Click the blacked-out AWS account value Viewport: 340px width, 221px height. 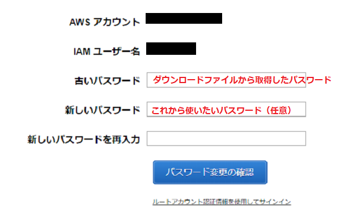coord(184,19)
